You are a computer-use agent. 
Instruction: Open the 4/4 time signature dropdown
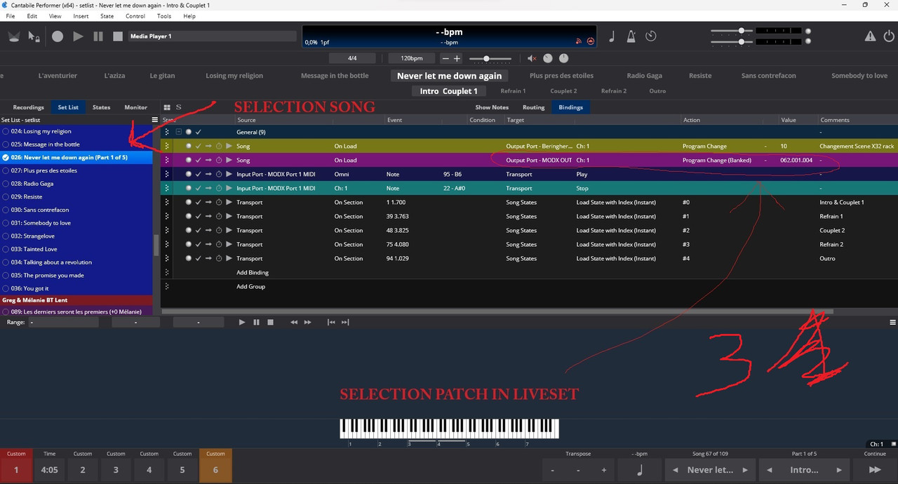[352, 59]
